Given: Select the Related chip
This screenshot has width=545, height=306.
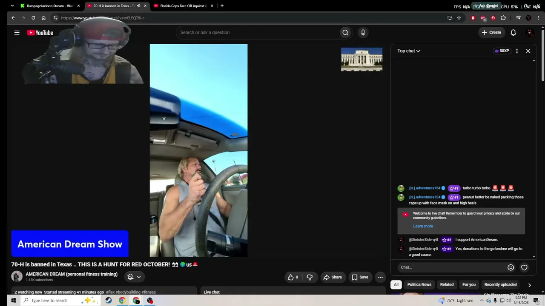Looking at the screenshot, I should [447, 285].
